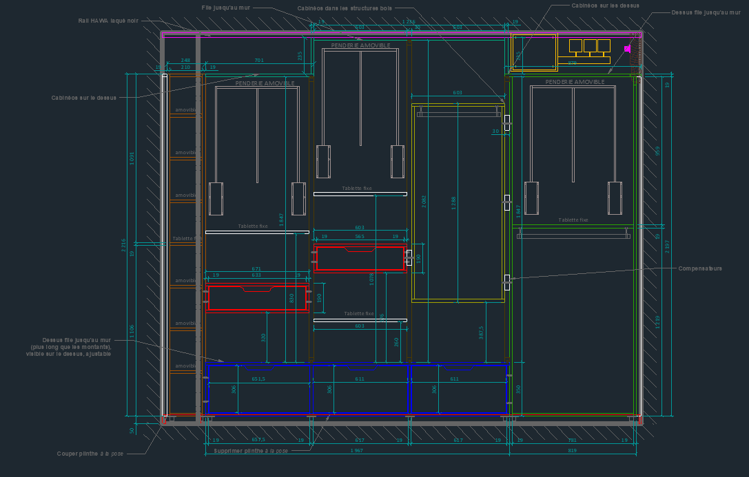Click the red drawer under the 565 dimension

pyautogui.click(x=359, y=259)
